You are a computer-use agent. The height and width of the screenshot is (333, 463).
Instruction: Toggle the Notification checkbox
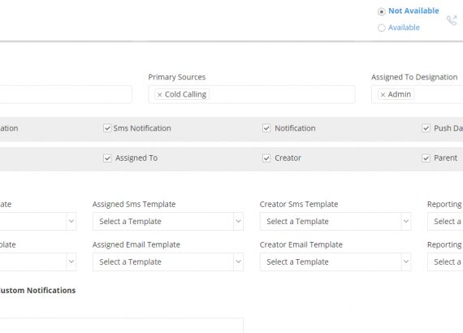266,128
